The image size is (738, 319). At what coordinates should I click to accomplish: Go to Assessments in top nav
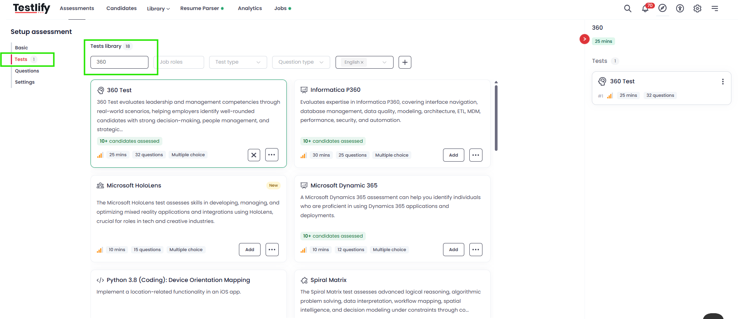click(x=77, y=8)
